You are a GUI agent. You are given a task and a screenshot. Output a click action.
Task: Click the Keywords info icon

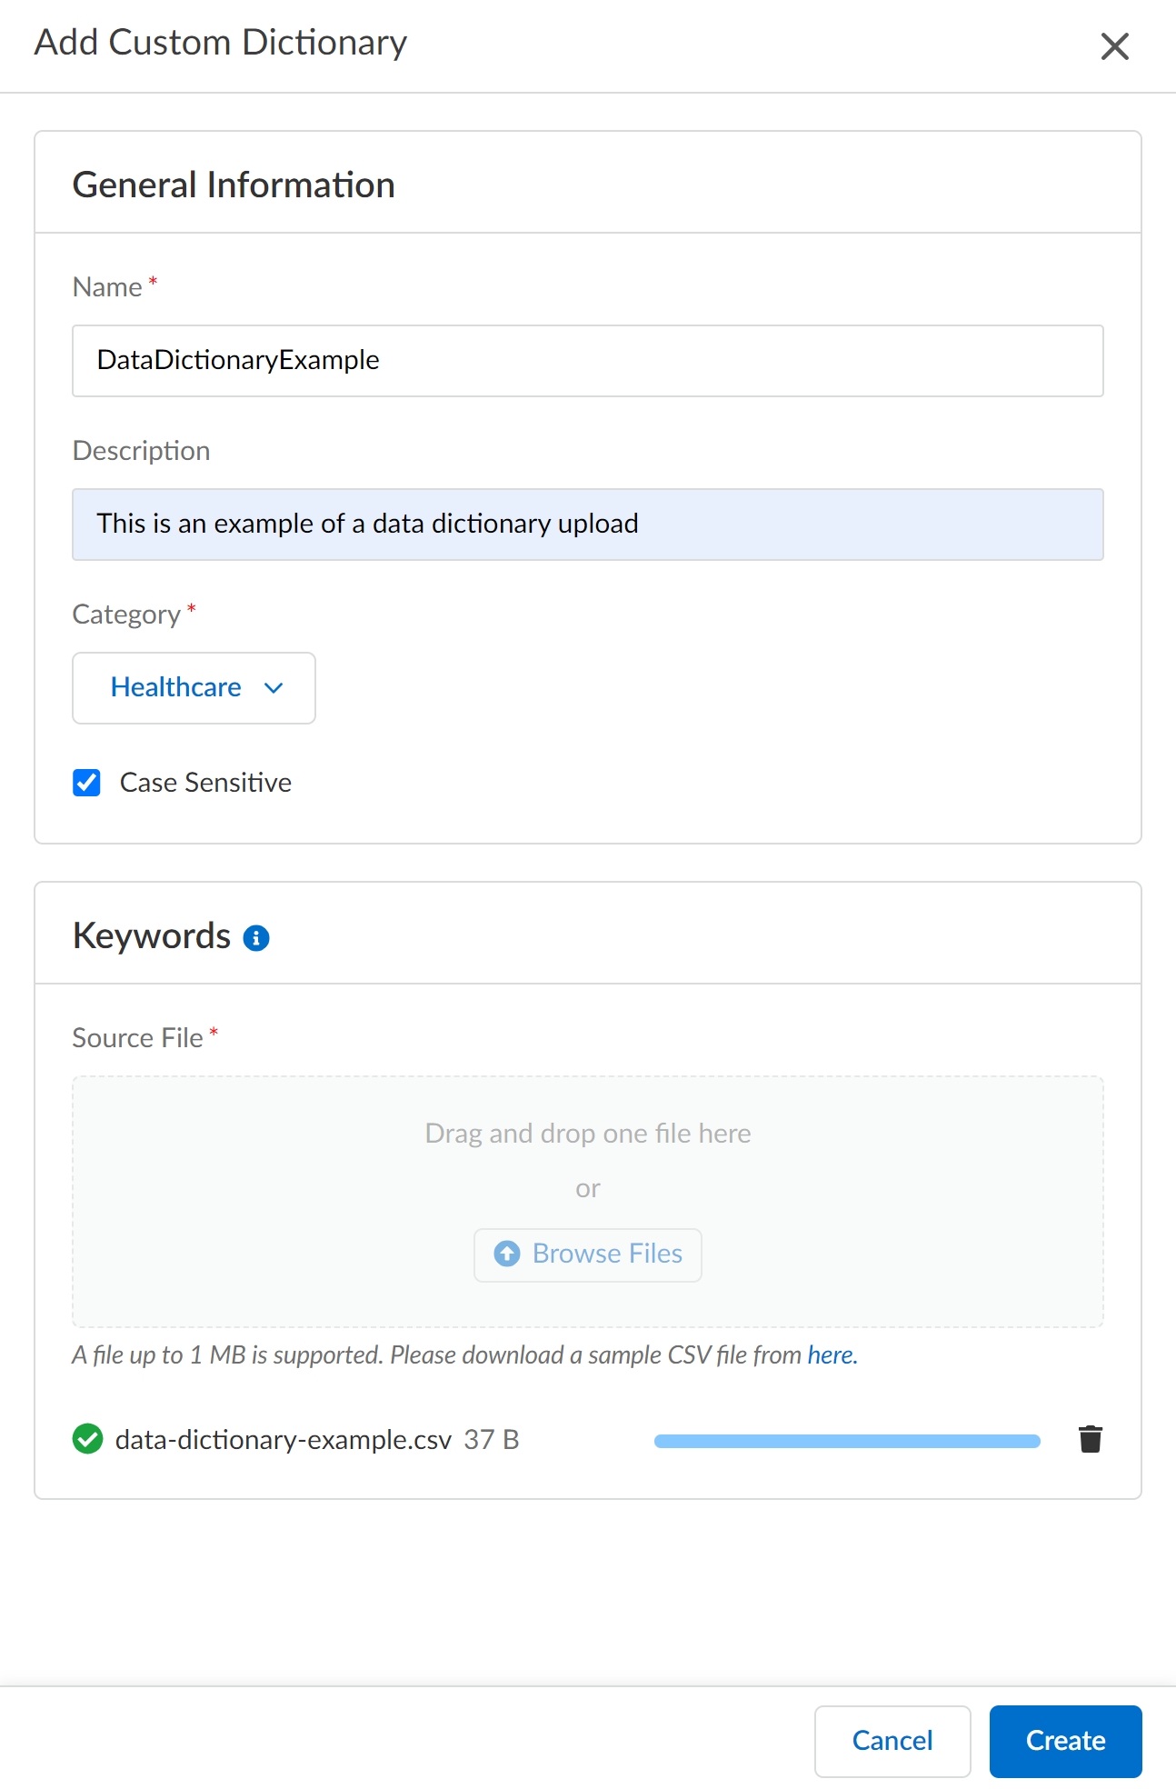[256, 938]
